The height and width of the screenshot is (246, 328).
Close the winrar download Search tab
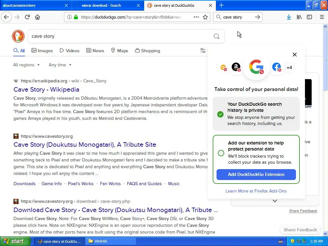pyautogui.click(x=138, y=5)
